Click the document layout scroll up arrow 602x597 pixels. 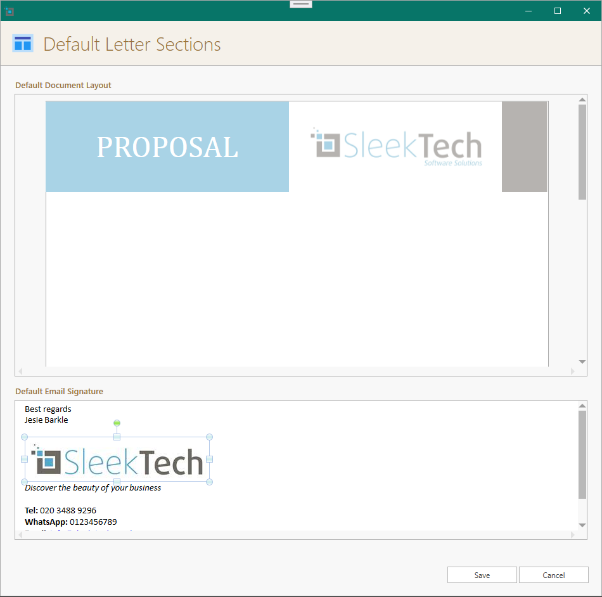coord(582,99)
